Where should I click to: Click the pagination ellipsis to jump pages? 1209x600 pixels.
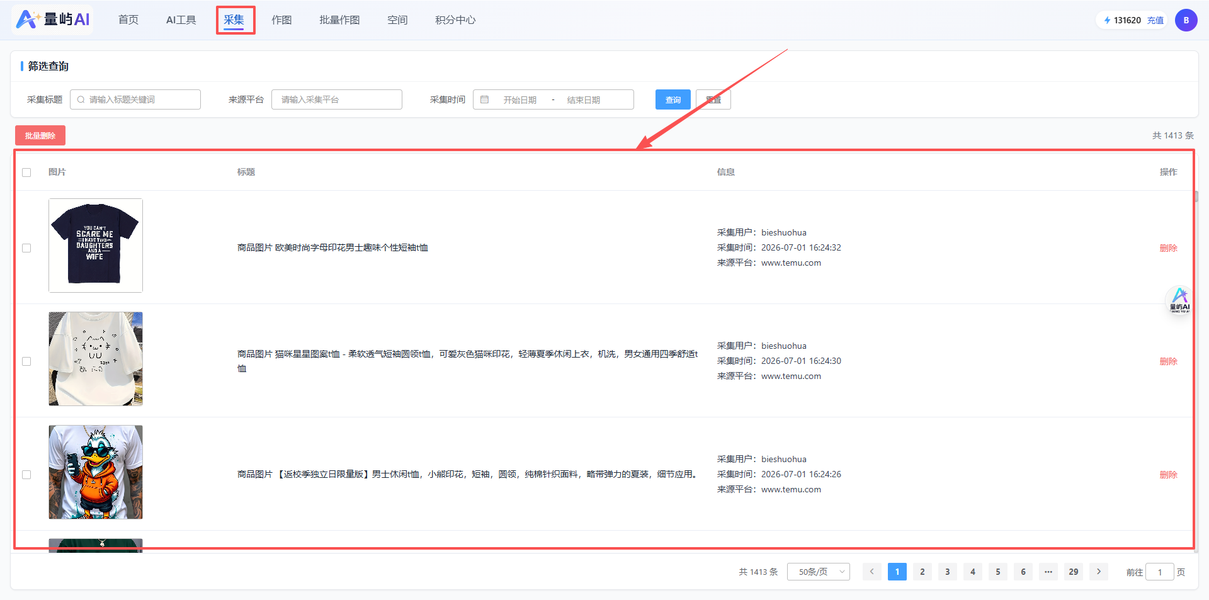[x=1048, y=572]
